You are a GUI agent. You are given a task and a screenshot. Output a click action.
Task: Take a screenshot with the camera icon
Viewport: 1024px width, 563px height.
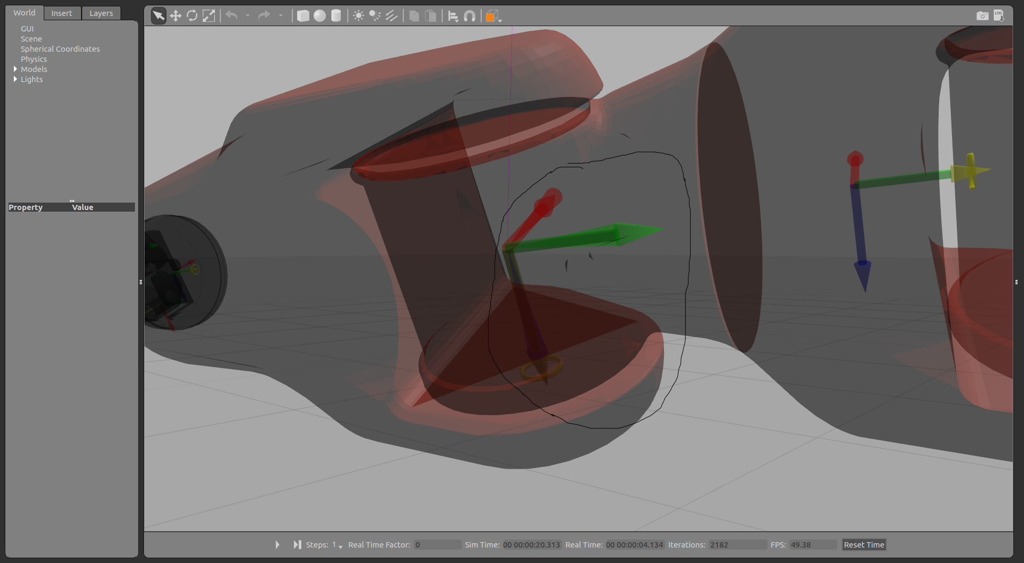(x=982, y=15)
